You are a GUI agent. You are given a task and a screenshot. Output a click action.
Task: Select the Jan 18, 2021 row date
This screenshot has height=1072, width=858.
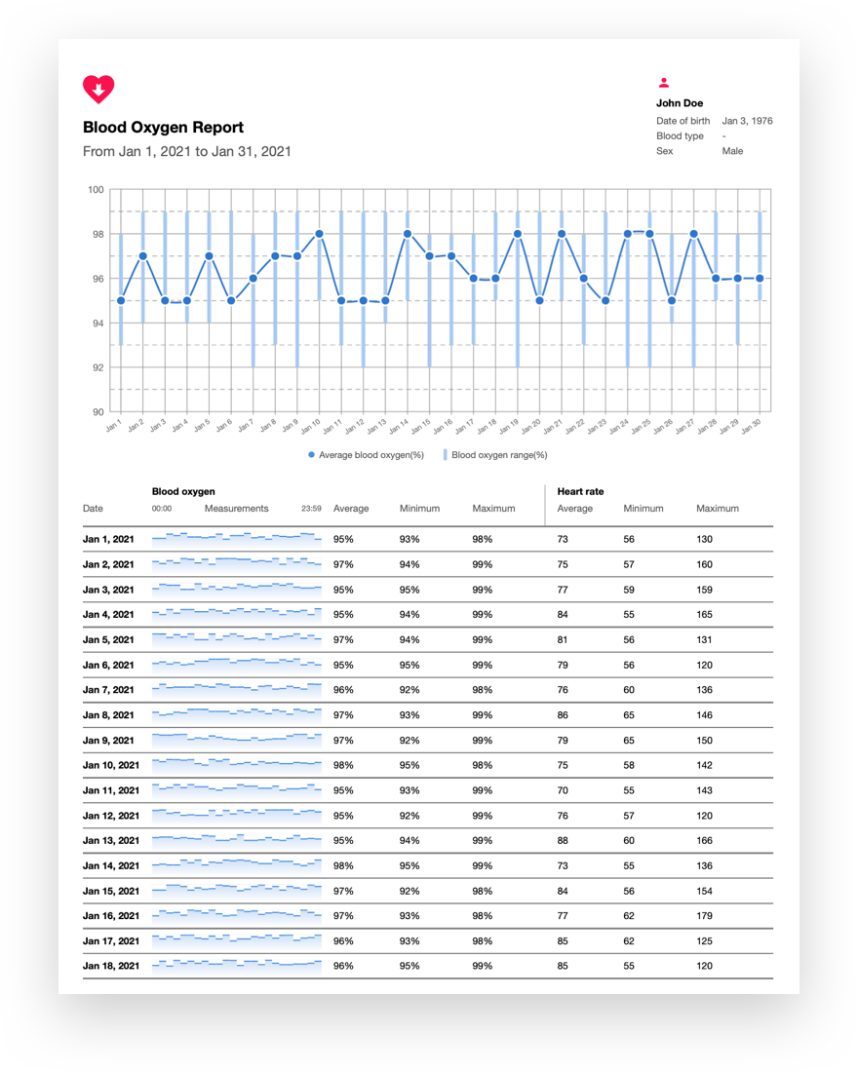coord(110,967)
